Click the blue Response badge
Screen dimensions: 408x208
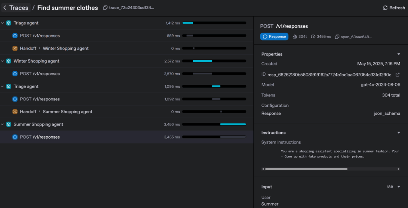click(274, 37)
